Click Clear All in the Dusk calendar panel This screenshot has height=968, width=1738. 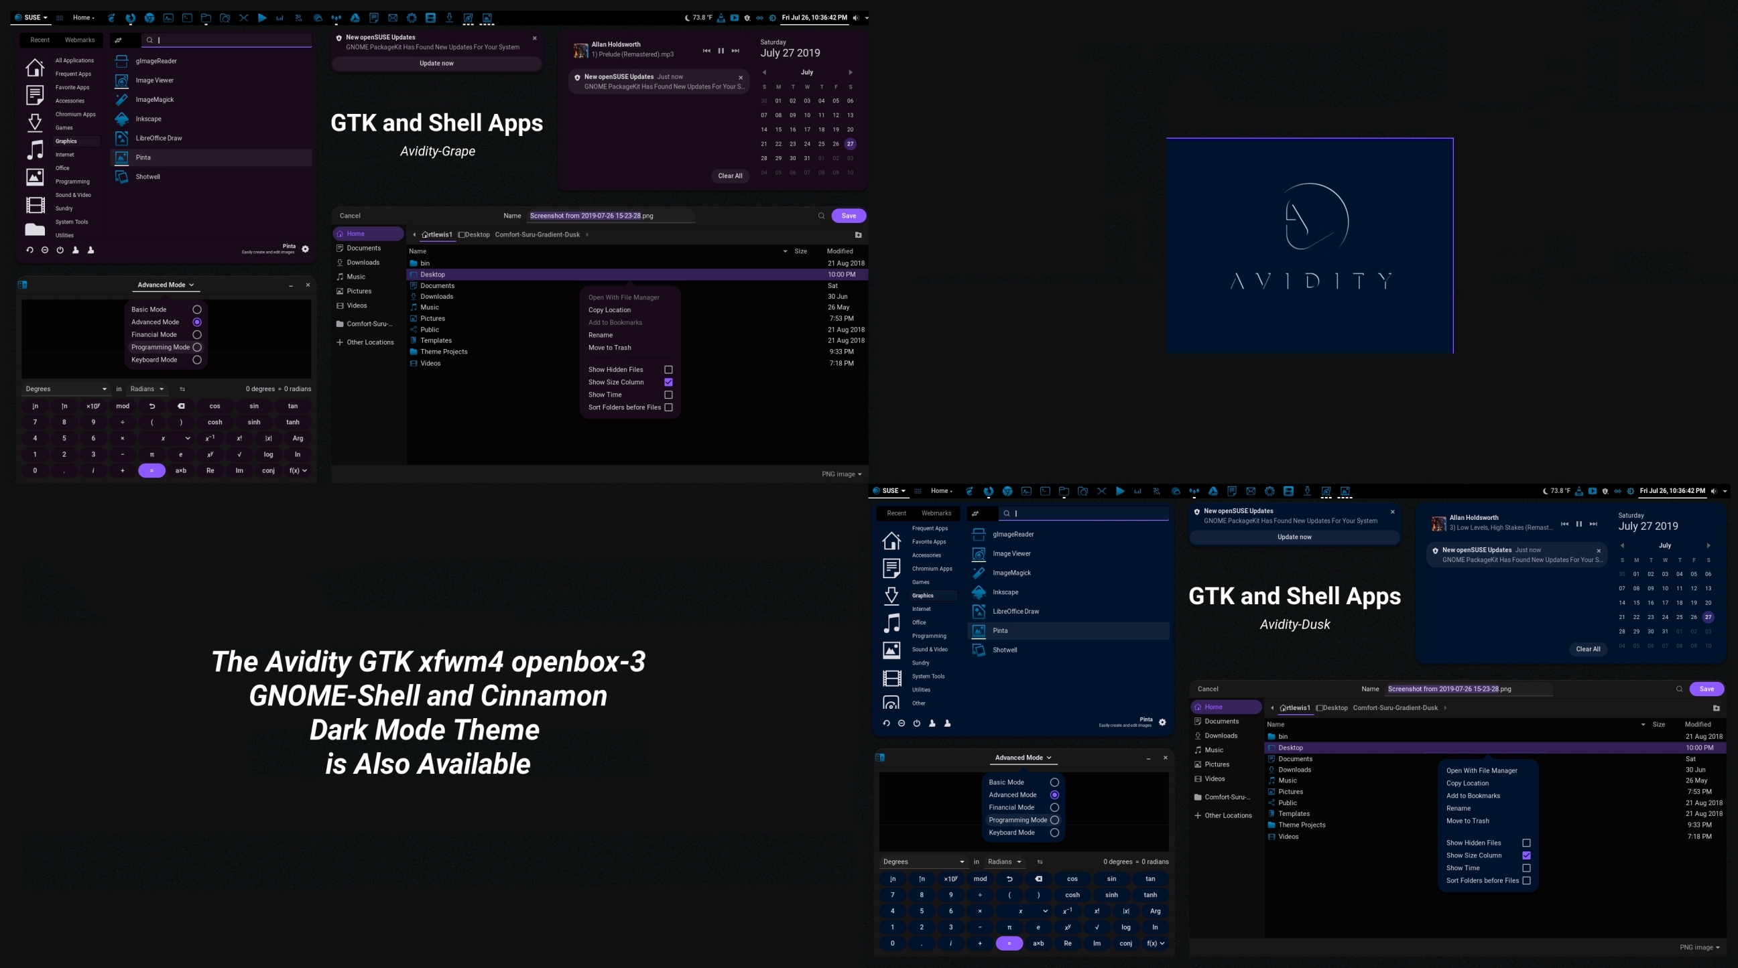[1589, 649]
